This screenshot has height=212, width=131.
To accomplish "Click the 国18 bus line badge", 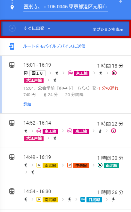I will click(37, 73).
